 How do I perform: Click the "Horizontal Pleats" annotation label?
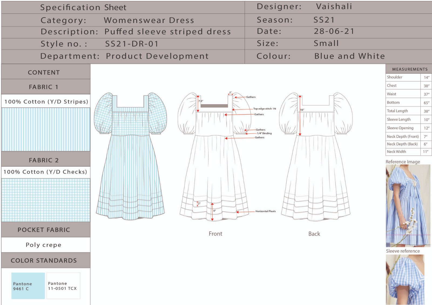(265, 211)
